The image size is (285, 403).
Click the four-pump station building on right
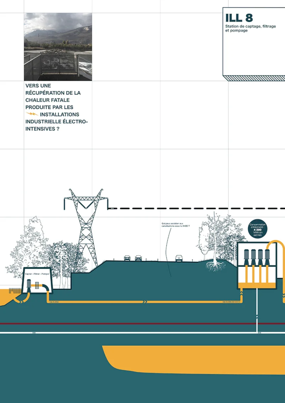click(x=256, y=265)
